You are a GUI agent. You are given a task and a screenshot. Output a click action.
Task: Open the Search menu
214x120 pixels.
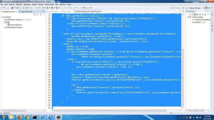34,4
